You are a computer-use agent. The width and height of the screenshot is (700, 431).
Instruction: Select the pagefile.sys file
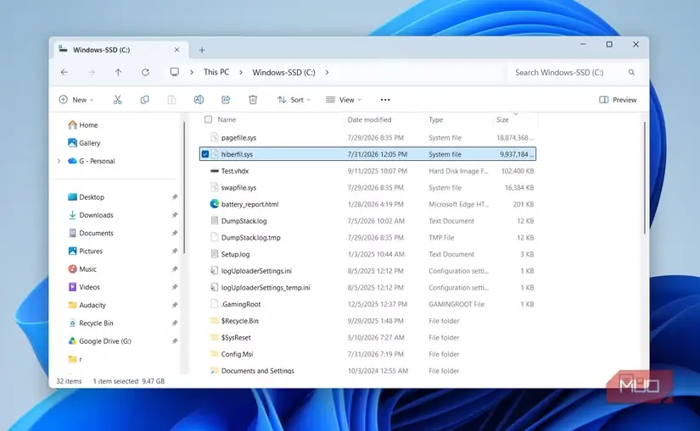click(367, 138)
